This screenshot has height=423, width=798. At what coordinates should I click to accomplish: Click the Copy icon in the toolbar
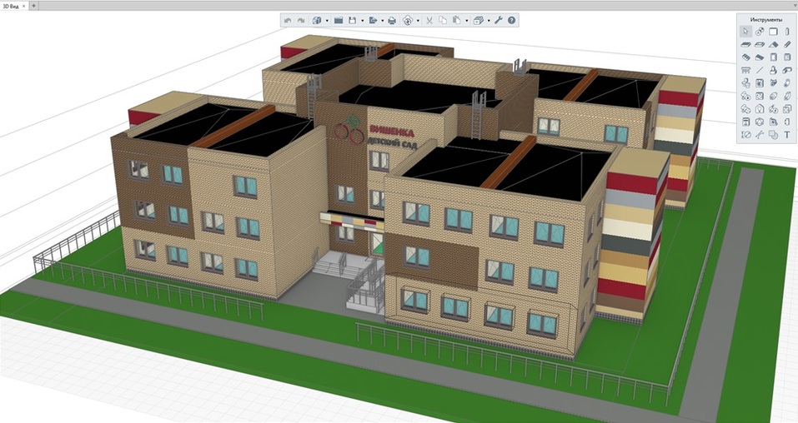[x=443, y=20]
